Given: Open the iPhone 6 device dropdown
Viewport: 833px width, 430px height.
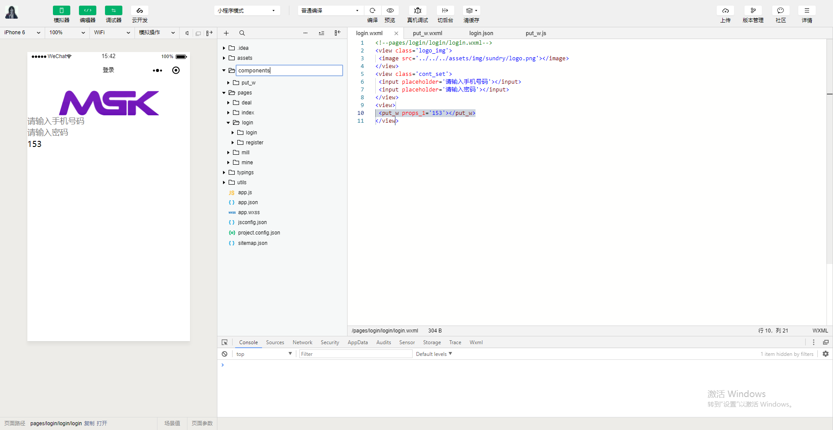Looking at the screenshot, I should 22,33.
